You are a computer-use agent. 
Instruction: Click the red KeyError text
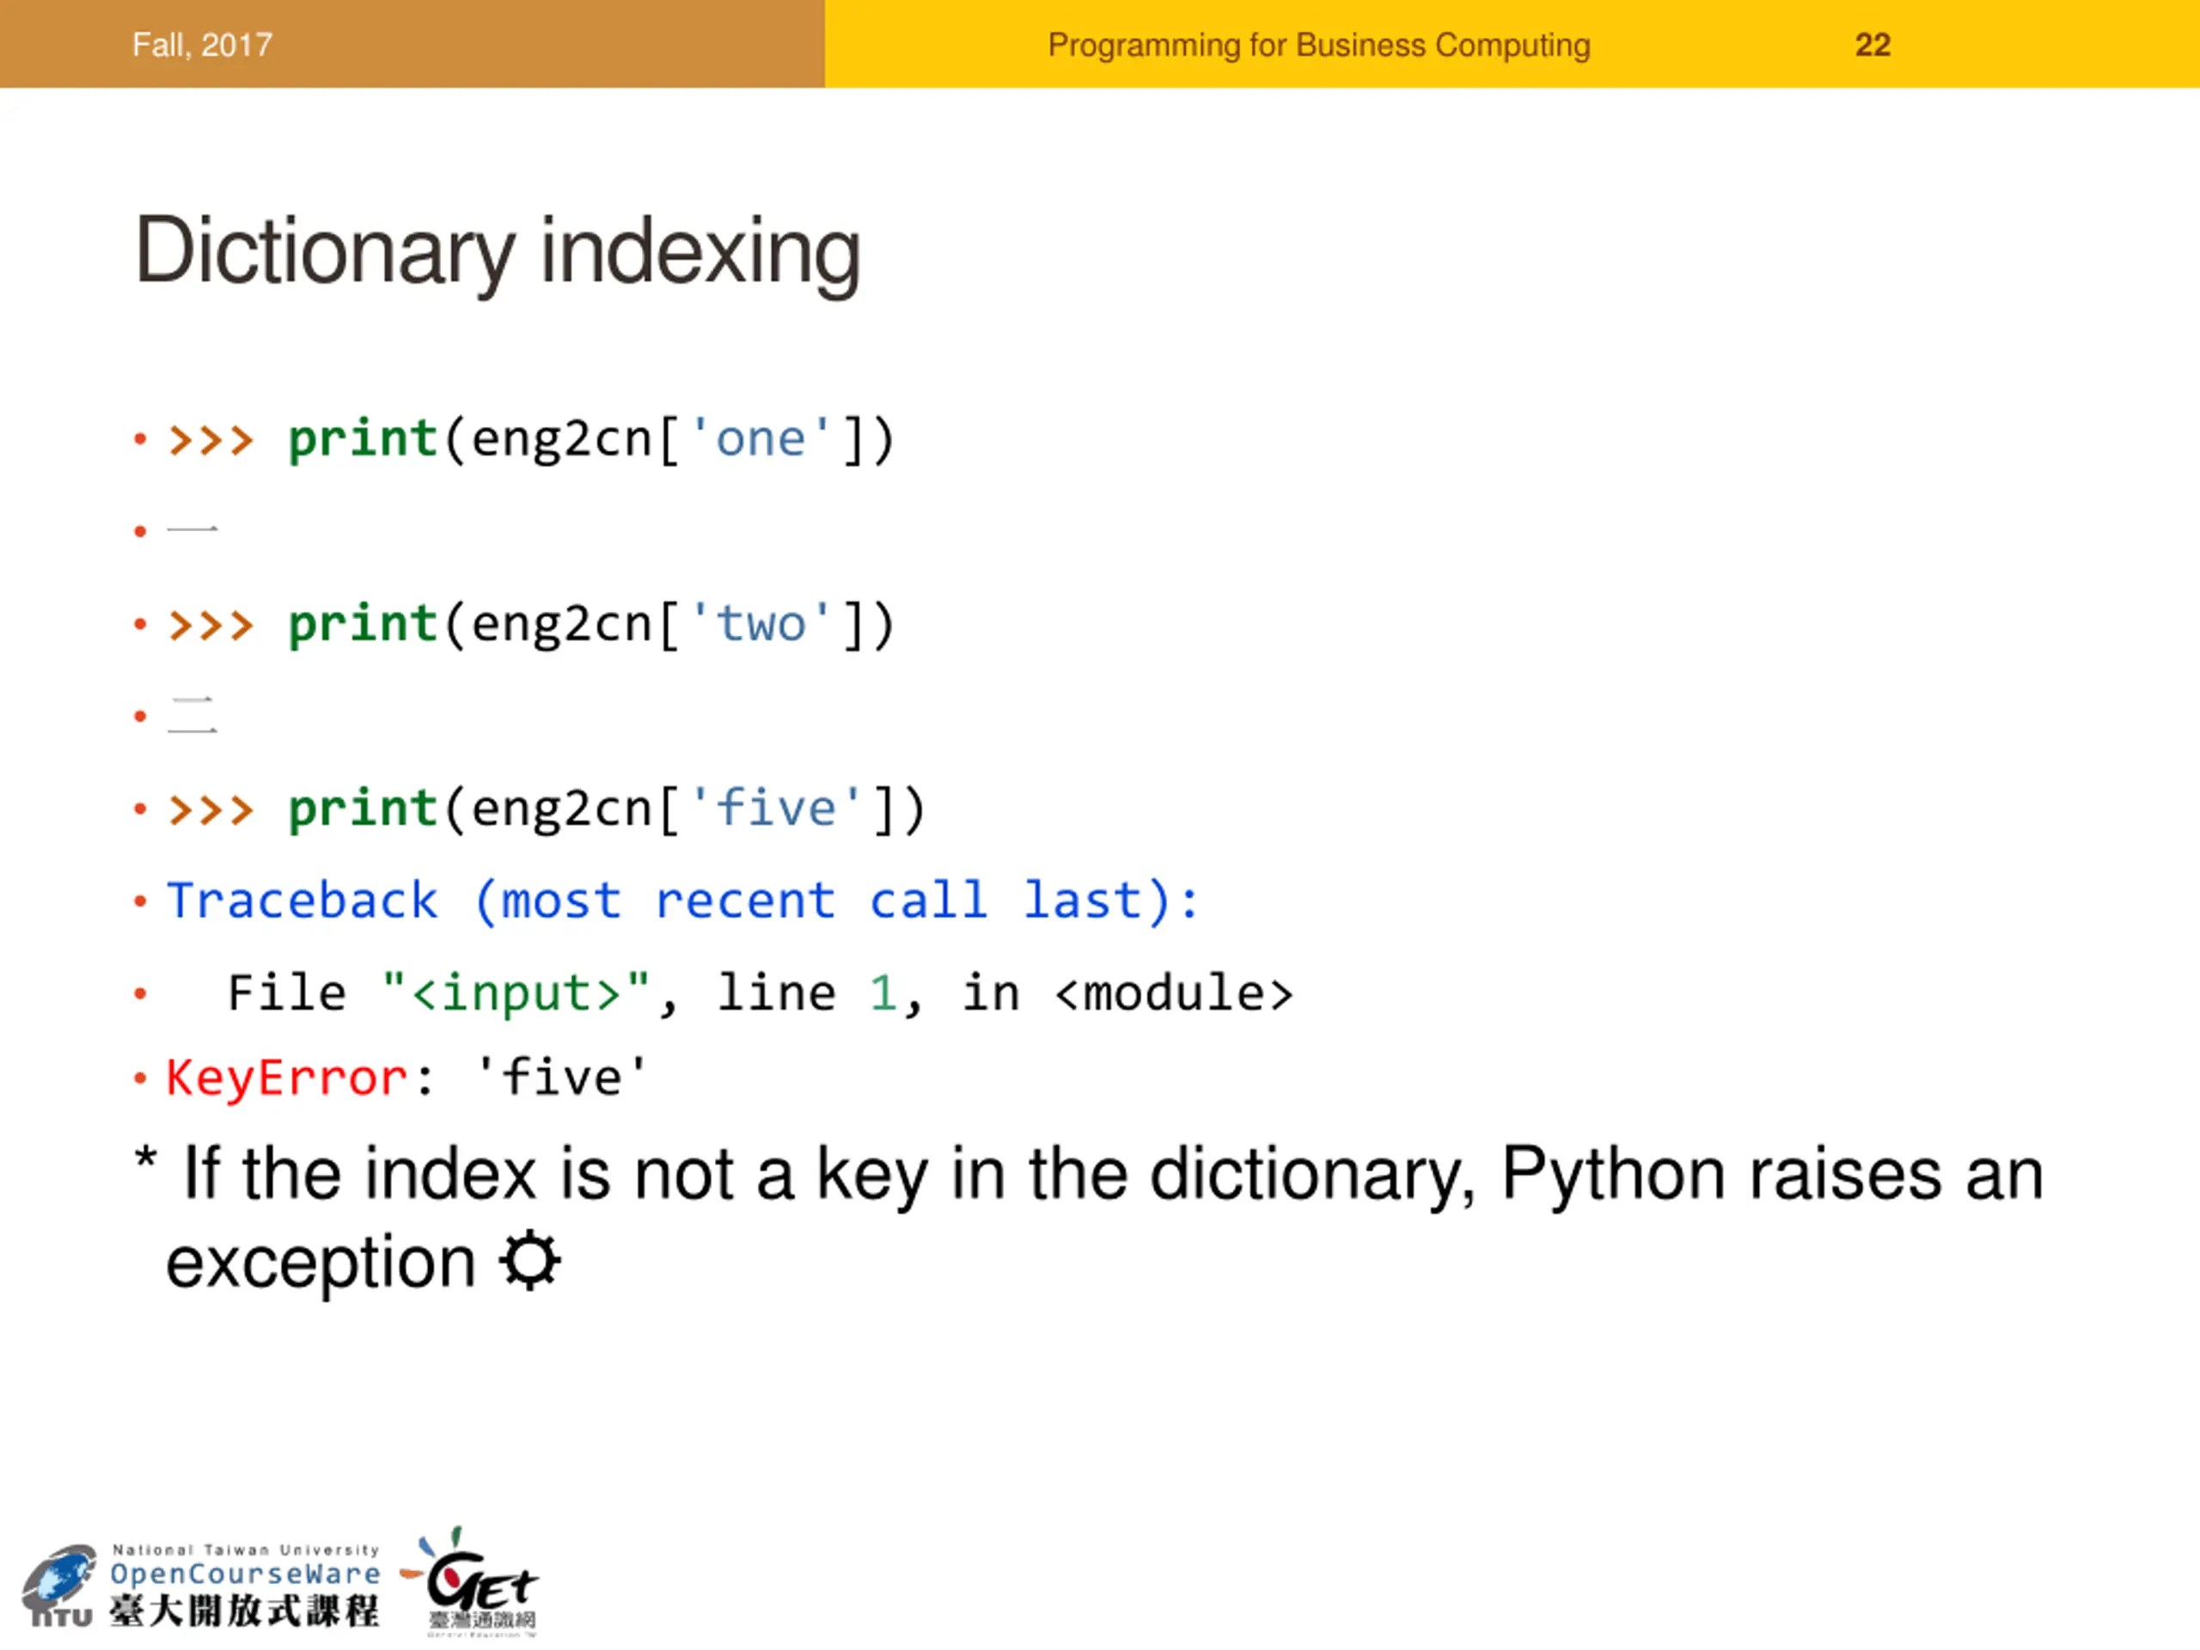click(x=286, y=1079)
